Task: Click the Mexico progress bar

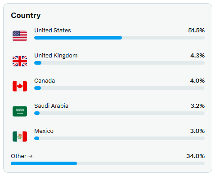Action: click(119, 138)
